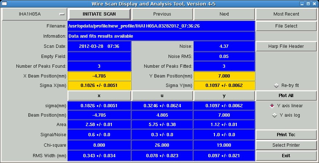319x163 pixels.
Task: Enable the Re-try fit option
Action: [x=286, y=85]
